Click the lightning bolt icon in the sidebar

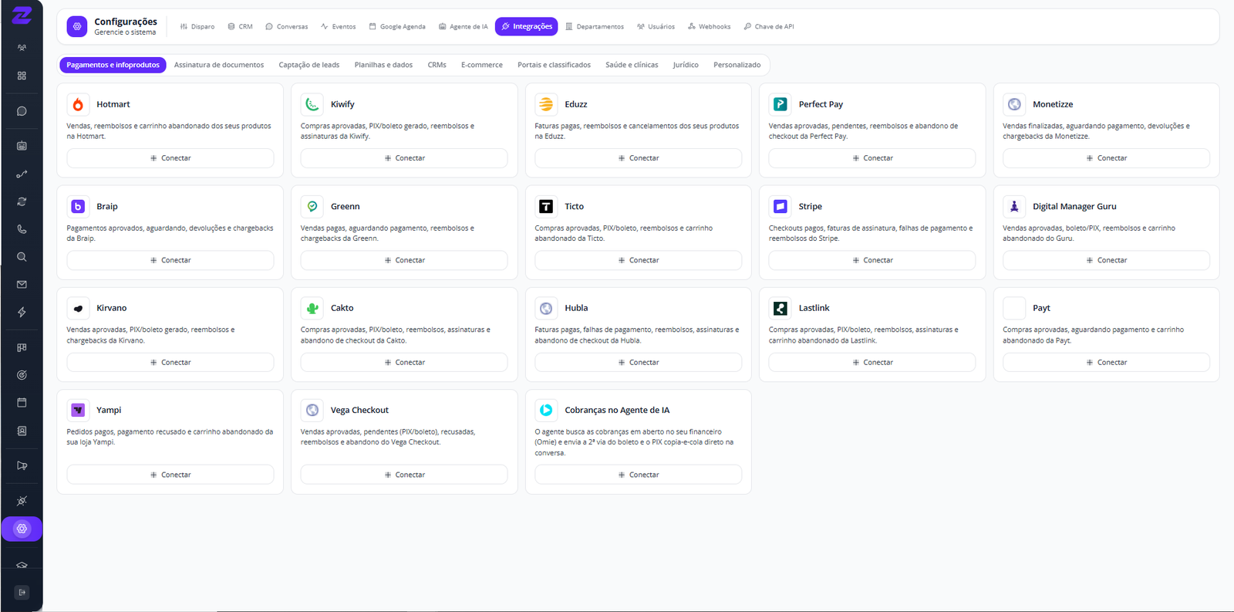click(x=22, y=313)
